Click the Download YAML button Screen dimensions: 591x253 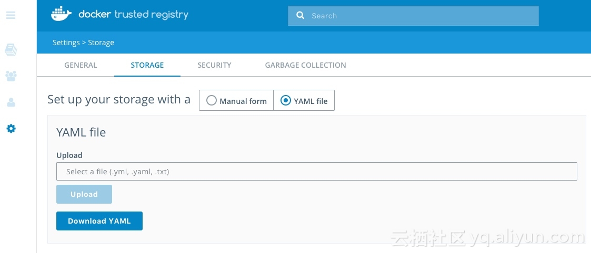(99, 221)
